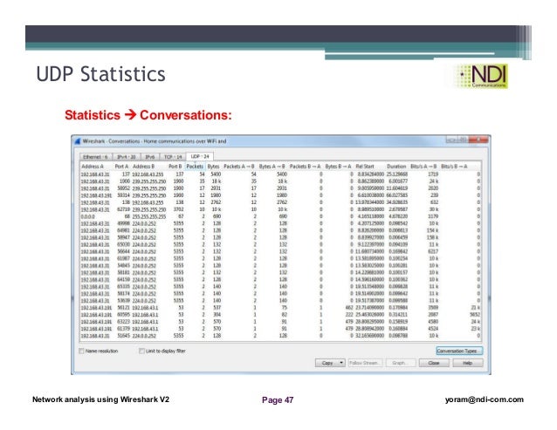Select the TCP · 14 tab
Image resolution: width=557 pixels, height=430 pixels.
click(x=173, y=157)
